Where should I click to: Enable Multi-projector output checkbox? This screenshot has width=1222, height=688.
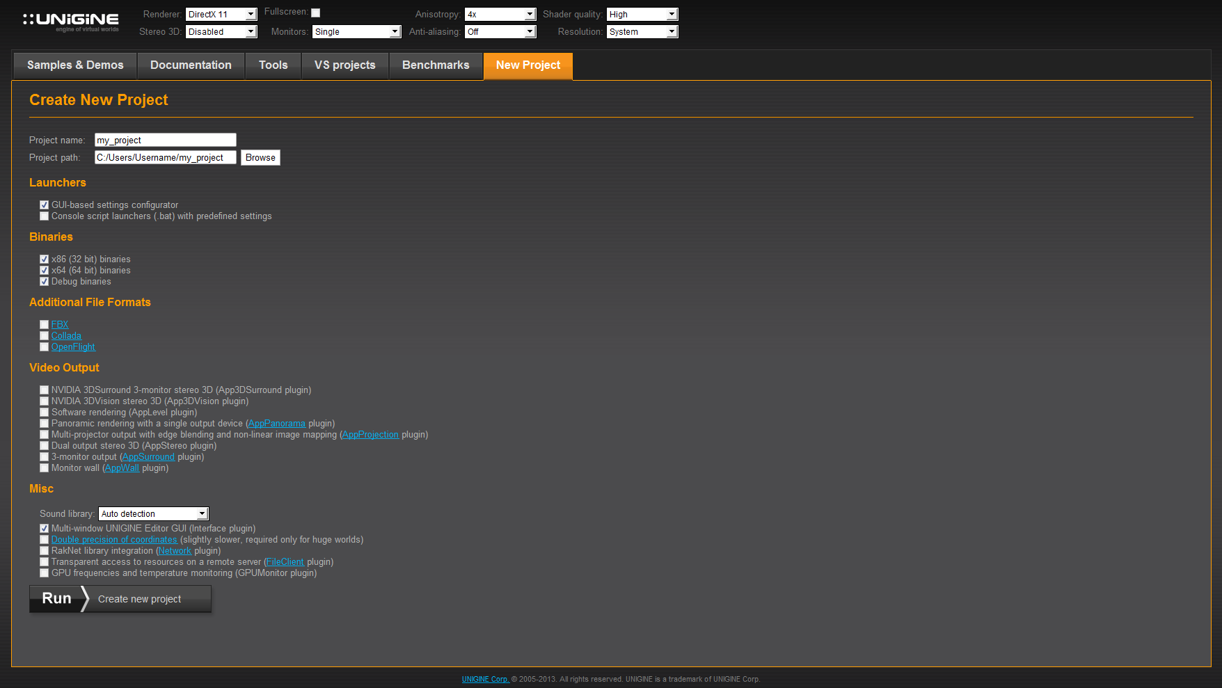coord(45,434)
